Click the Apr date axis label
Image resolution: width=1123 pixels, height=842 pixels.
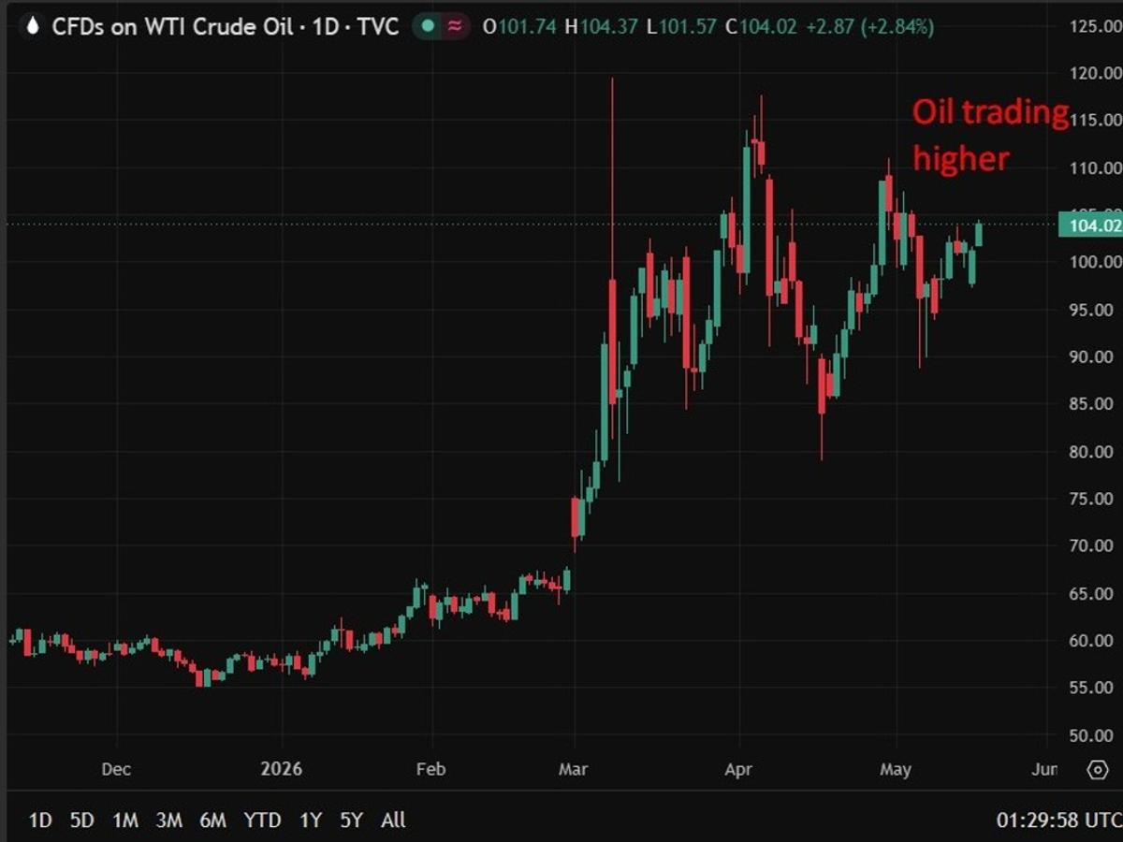738,769
